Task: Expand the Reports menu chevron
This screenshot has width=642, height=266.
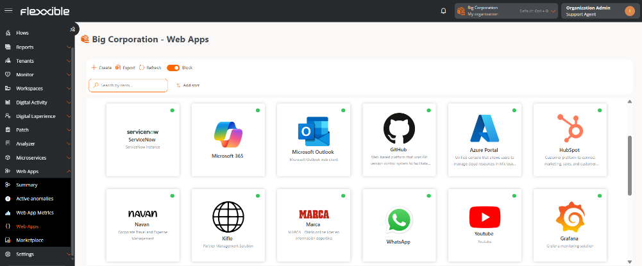Action: click(x=69, y=47)
